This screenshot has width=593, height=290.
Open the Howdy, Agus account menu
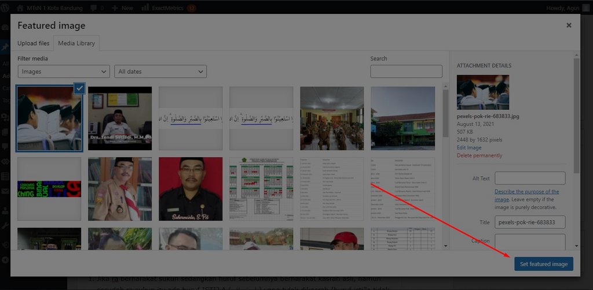pos(569,8)
